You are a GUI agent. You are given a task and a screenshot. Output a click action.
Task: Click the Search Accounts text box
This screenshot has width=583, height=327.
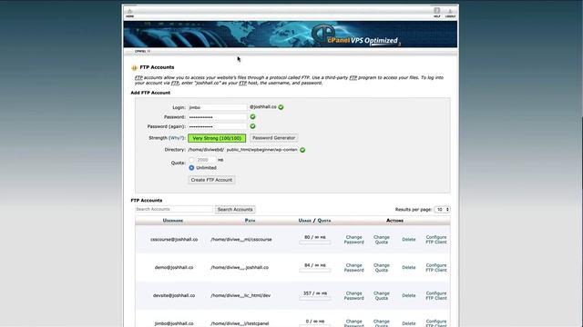tap(174, 210)
